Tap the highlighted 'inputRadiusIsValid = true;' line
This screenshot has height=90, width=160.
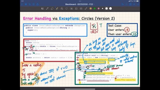pos(99,73)
